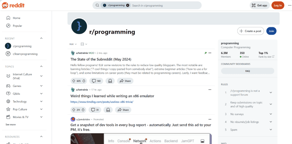The image size is (292, 144).
Task: Click Create a post button
Action: pos(251,31)
